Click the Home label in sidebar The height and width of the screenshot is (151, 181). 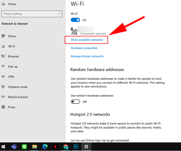[x=12, y=4]
